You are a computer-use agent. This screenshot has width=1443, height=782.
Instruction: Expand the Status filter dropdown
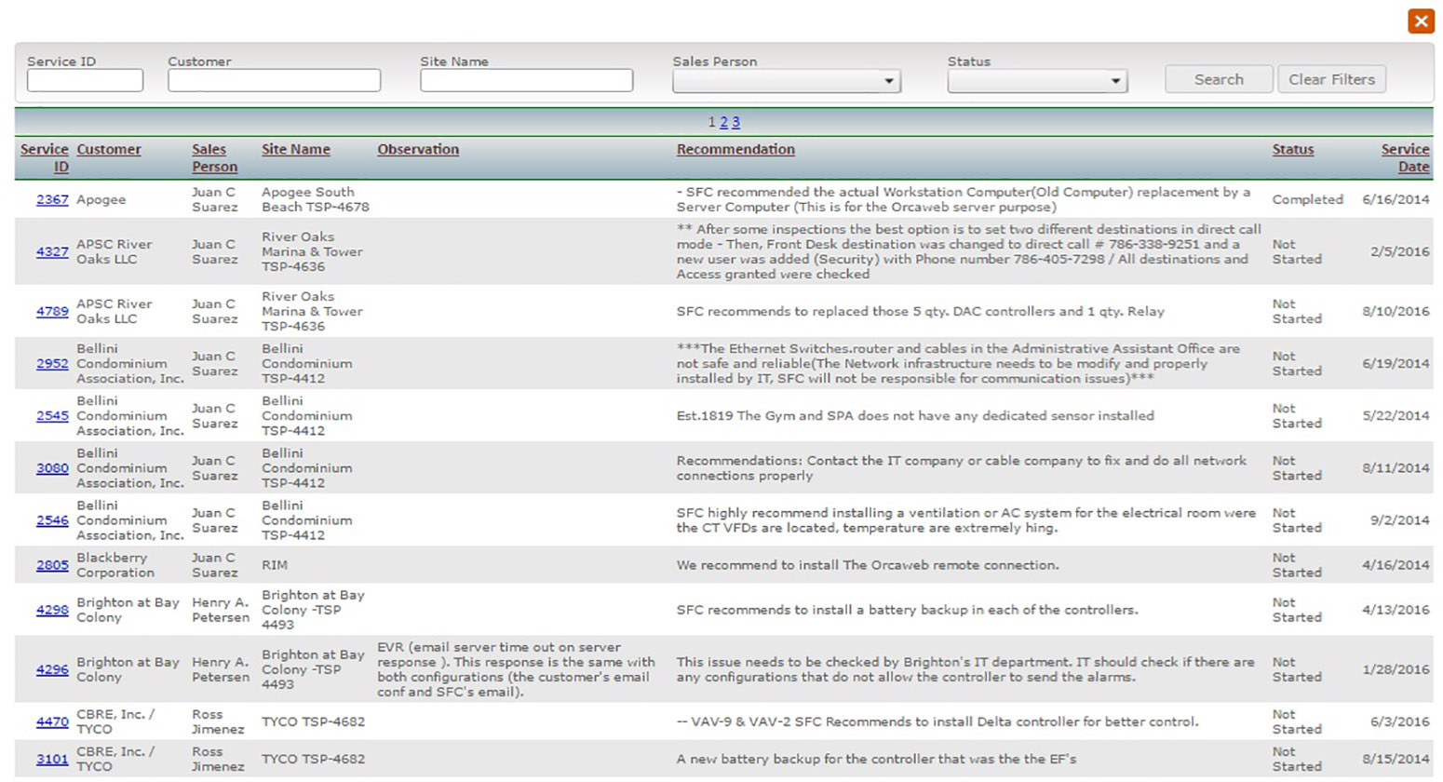pos(1037,82)
